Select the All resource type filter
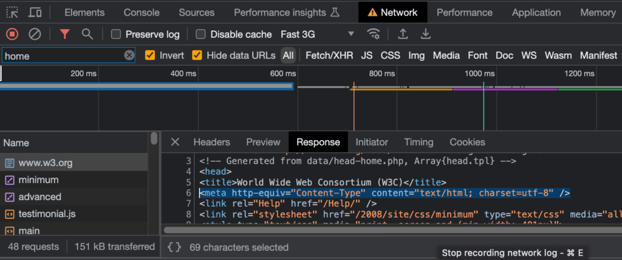The width and height of the screenshot is (622, 260). coord(288,55)
